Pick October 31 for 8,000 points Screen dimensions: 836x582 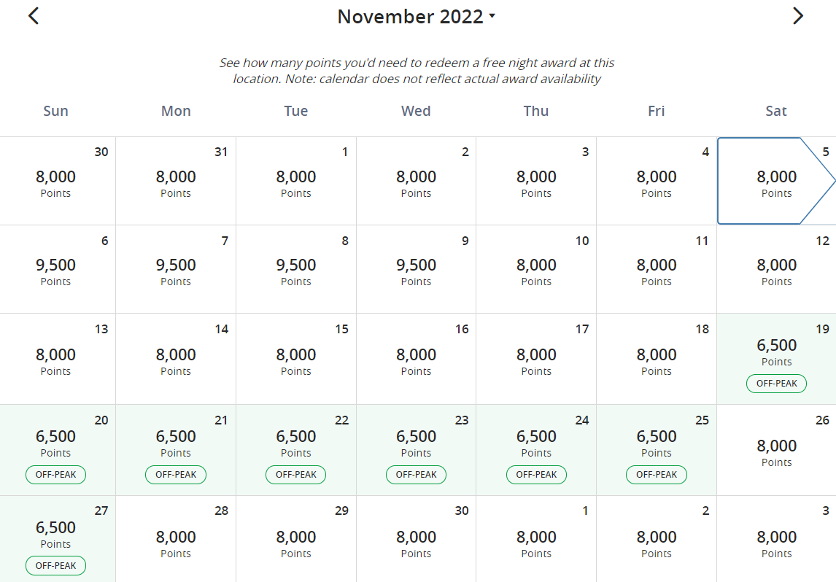(176, 182)
